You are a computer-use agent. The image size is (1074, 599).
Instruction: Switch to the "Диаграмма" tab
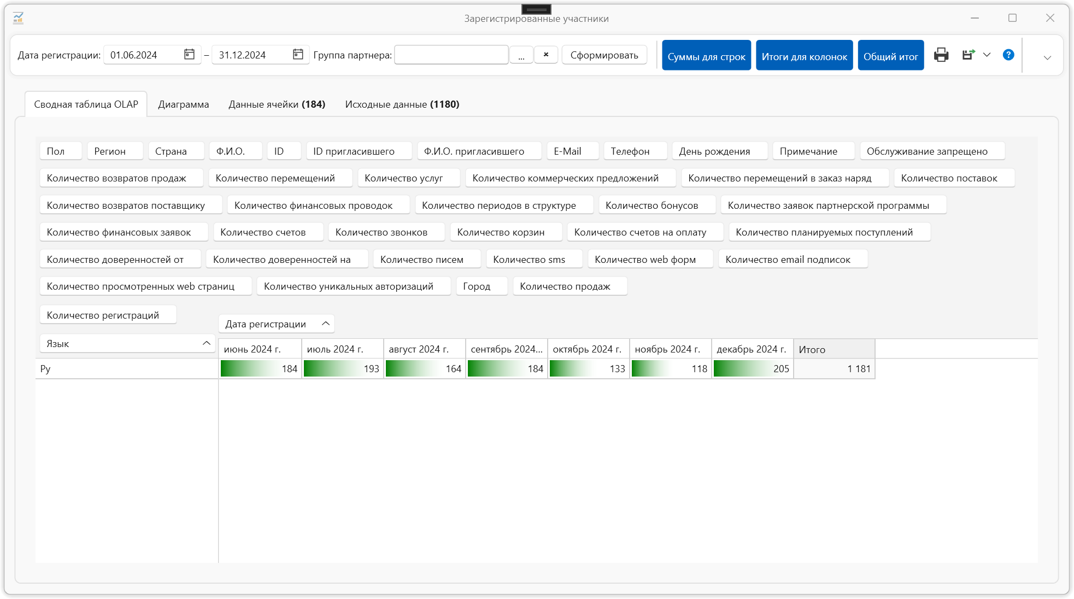[183, 104]
